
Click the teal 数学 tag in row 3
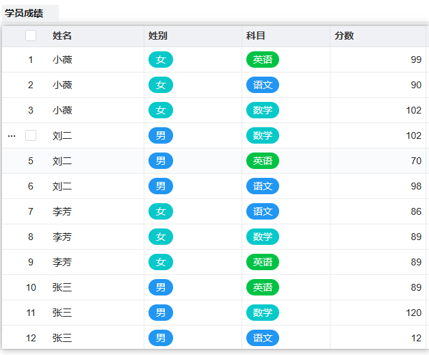pos(263,111)
